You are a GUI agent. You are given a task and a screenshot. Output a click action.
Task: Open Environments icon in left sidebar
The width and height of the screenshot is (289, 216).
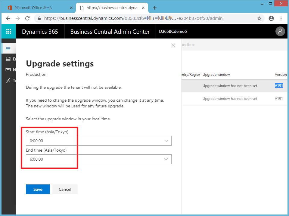point(8,59)
